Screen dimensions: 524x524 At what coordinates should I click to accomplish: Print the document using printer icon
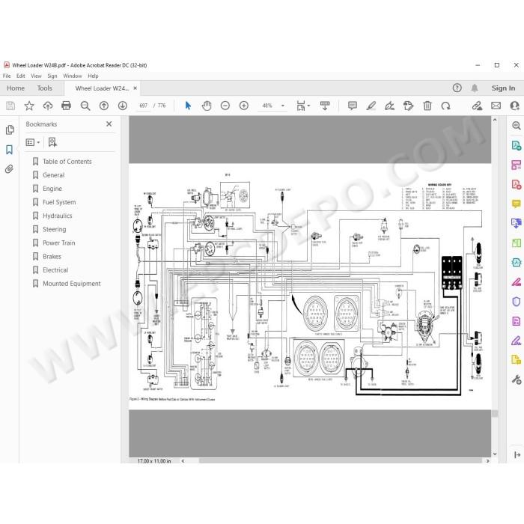(x=66, y=106)
